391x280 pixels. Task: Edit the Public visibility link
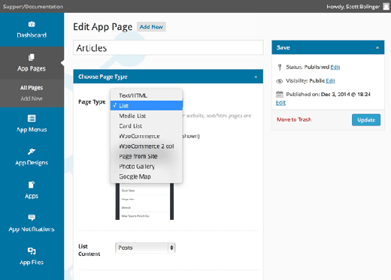tap(330, 81)
